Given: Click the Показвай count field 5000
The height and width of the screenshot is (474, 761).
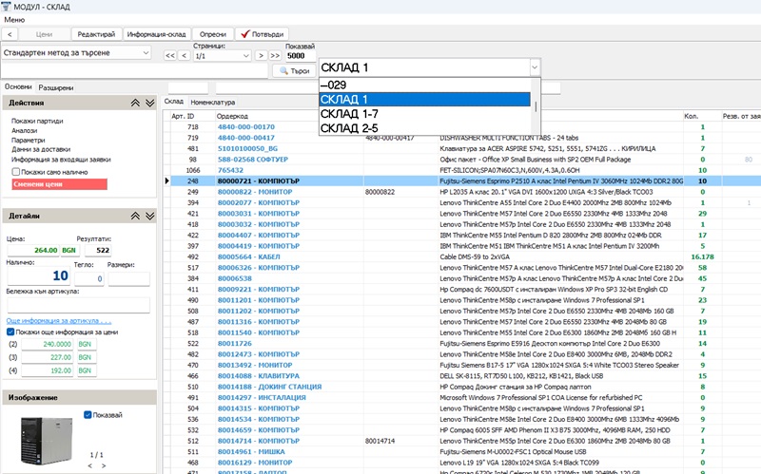Looking at the screenshot, I should pos(301,56).
